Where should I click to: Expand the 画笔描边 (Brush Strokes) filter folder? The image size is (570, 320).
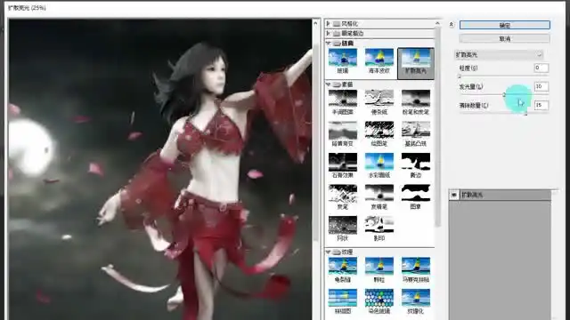[329, 34]
